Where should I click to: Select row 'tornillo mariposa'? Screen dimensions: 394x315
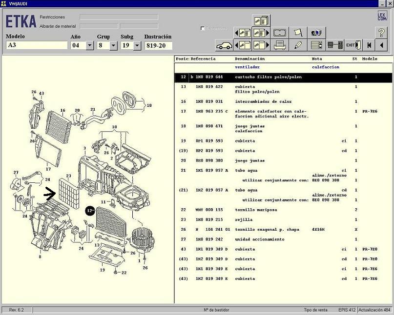click(x=283, y=210)
